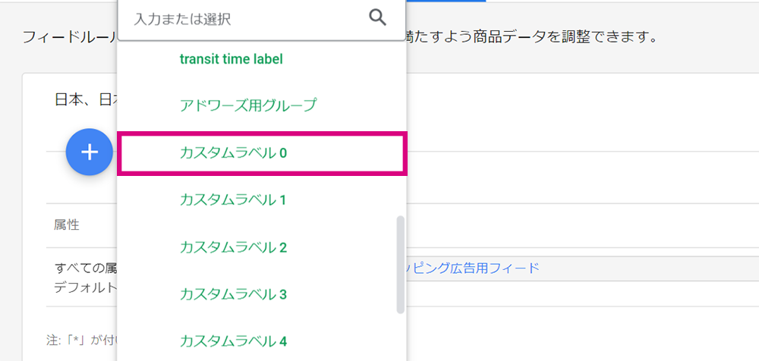Click the dropdown list scrollbar thumb
The width and height of the screenshot is (759, 361).
click(x=400, y=265)
